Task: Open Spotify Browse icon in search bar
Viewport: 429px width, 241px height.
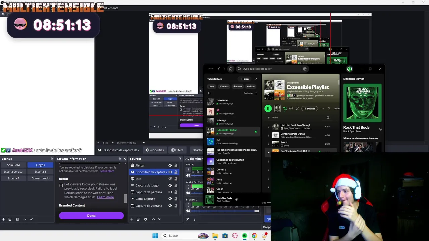Action: (305, 69)
